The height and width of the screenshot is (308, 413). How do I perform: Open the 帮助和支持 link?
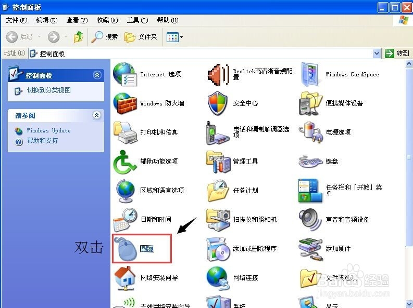(x=42, y=141)
